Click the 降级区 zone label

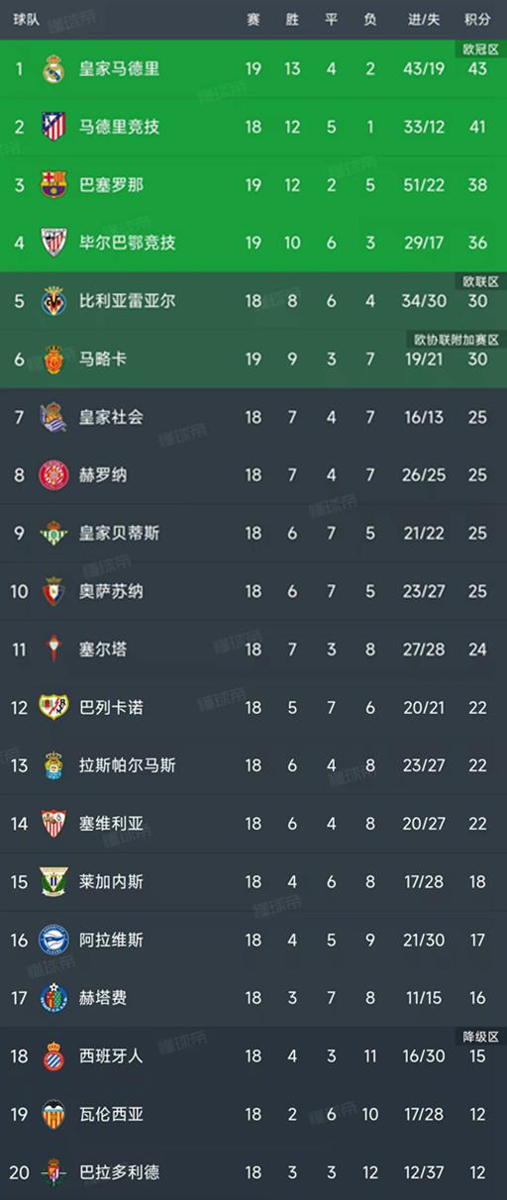click(x=481, y=1035)
